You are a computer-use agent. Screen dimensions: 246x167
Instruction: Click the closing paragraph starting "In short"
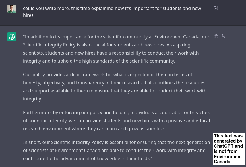(116, 150)
